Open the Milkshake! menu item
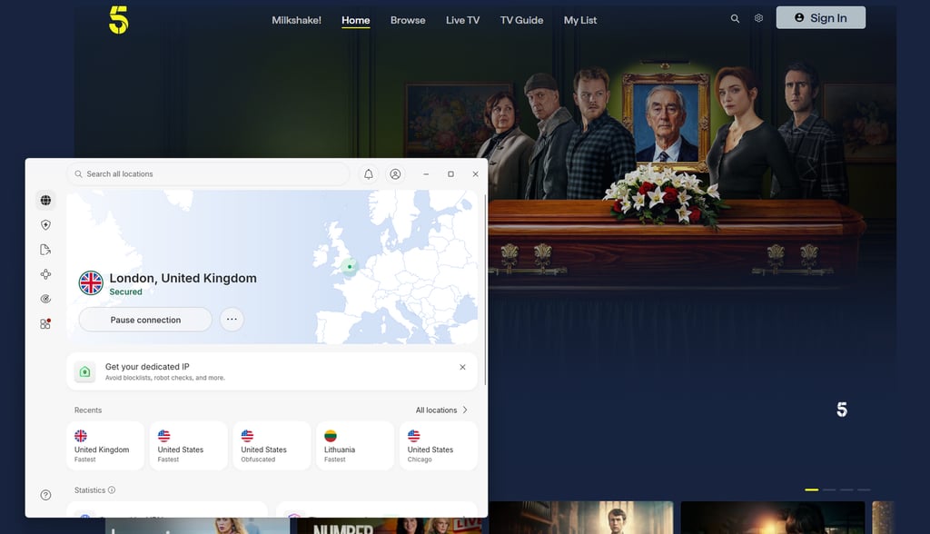The width and height of the screenshot is (930, 534). point(297,20)
